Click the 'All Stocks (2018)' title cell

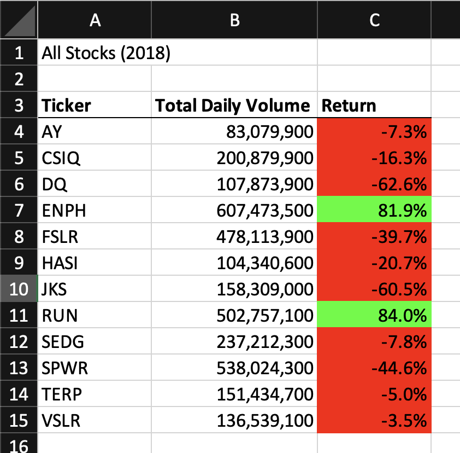tap(95, 53)
